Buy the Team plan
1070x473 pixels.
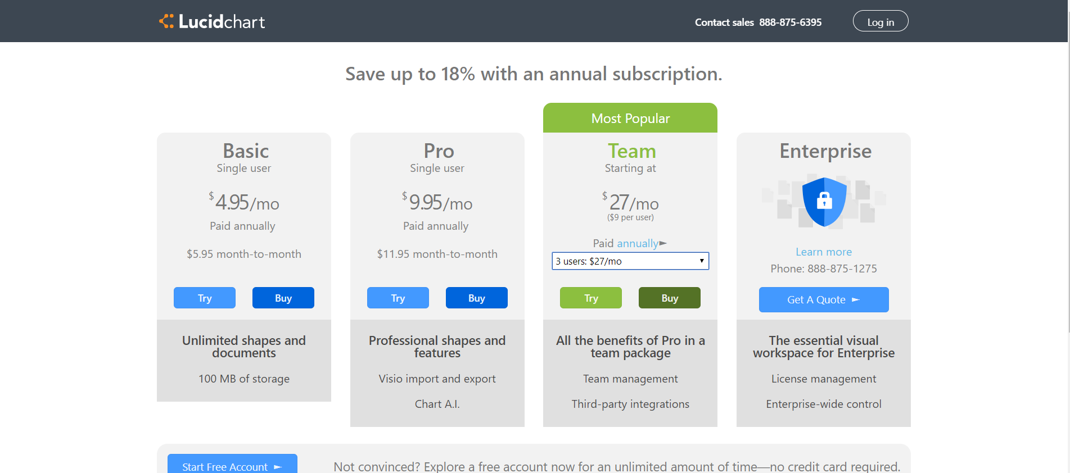coord(670,298)
